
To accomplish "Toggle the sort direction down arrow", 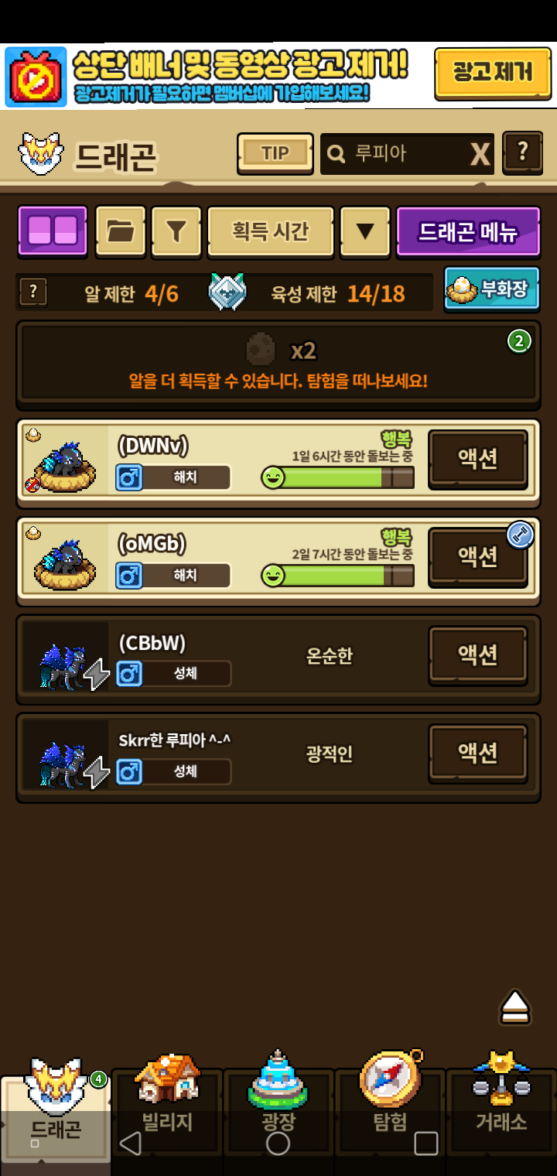I will (365, 231).
